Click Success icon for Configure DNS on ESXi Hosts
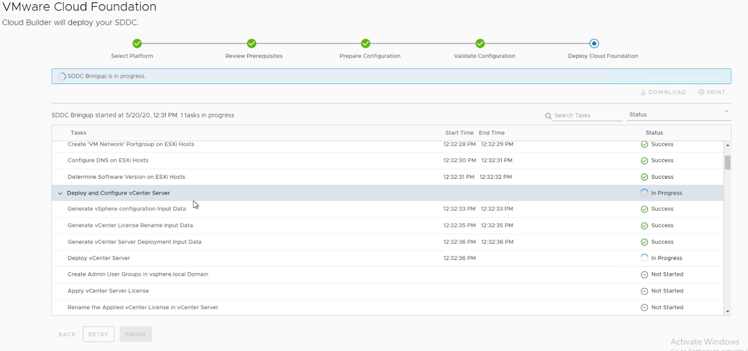 [x=644, y=161]
